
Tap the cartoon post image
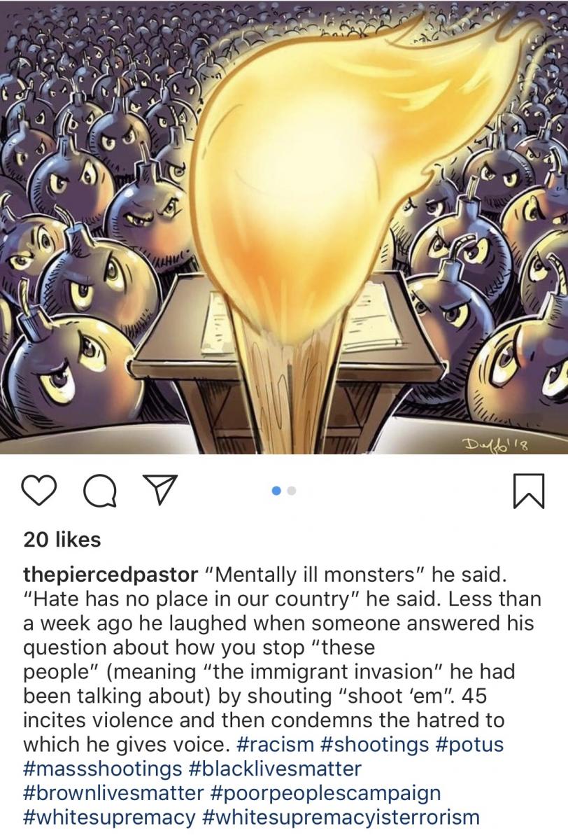284,227
